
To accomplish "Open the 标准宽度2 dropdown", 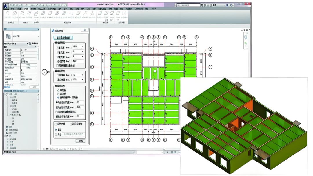I will pos(83,52).
